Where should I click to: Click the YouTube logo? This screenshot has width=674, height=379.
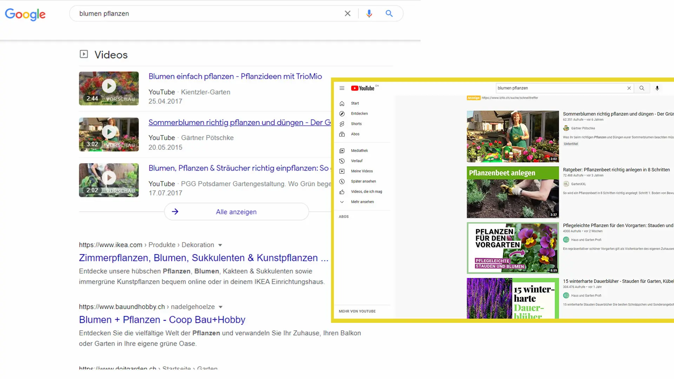tap(363, 88)
